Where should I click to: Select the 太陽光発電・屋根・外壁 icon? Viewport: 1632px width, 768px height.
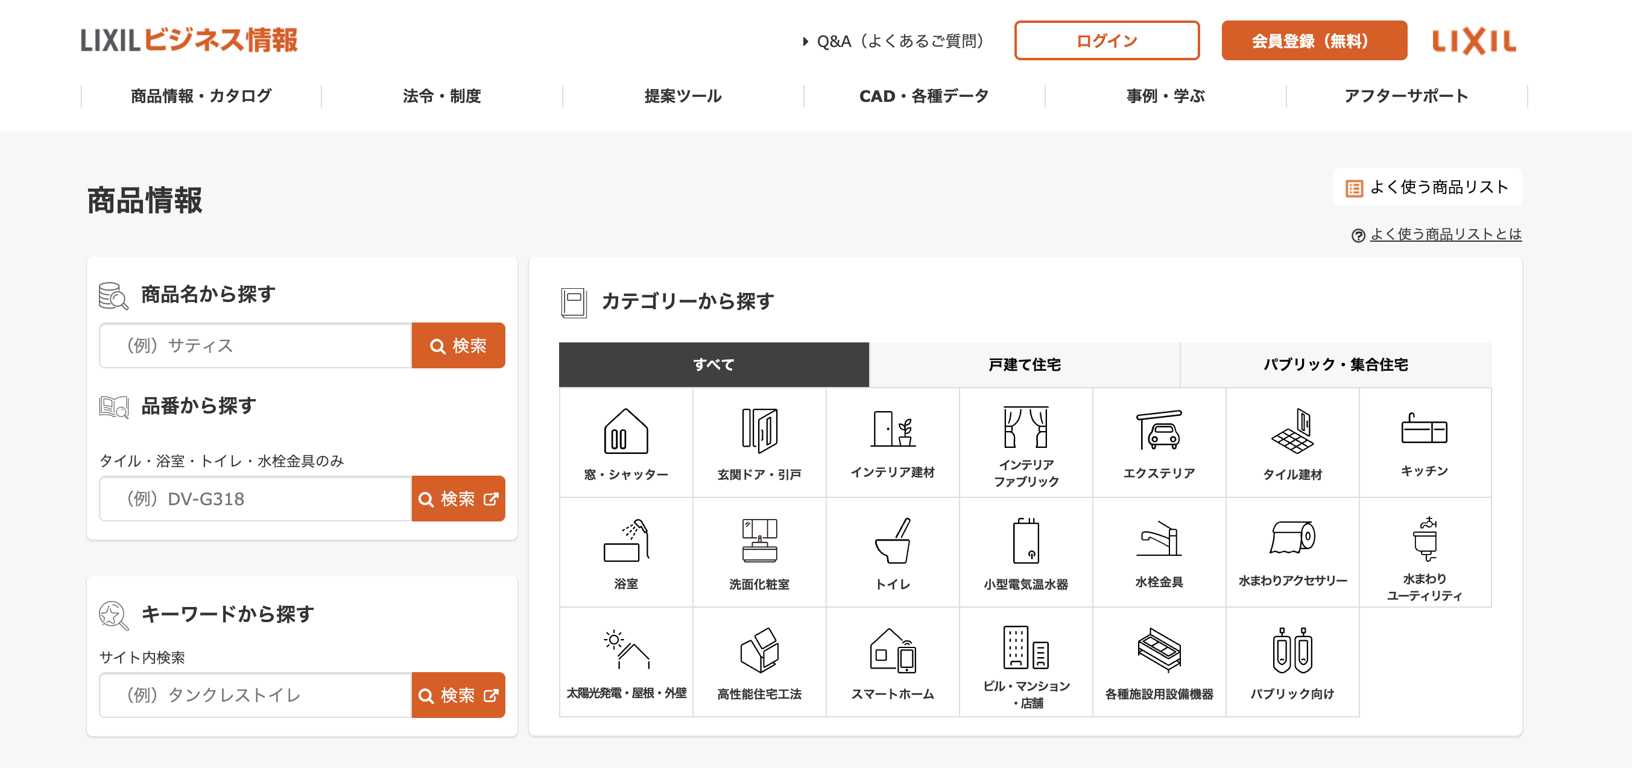click(625, 650)
